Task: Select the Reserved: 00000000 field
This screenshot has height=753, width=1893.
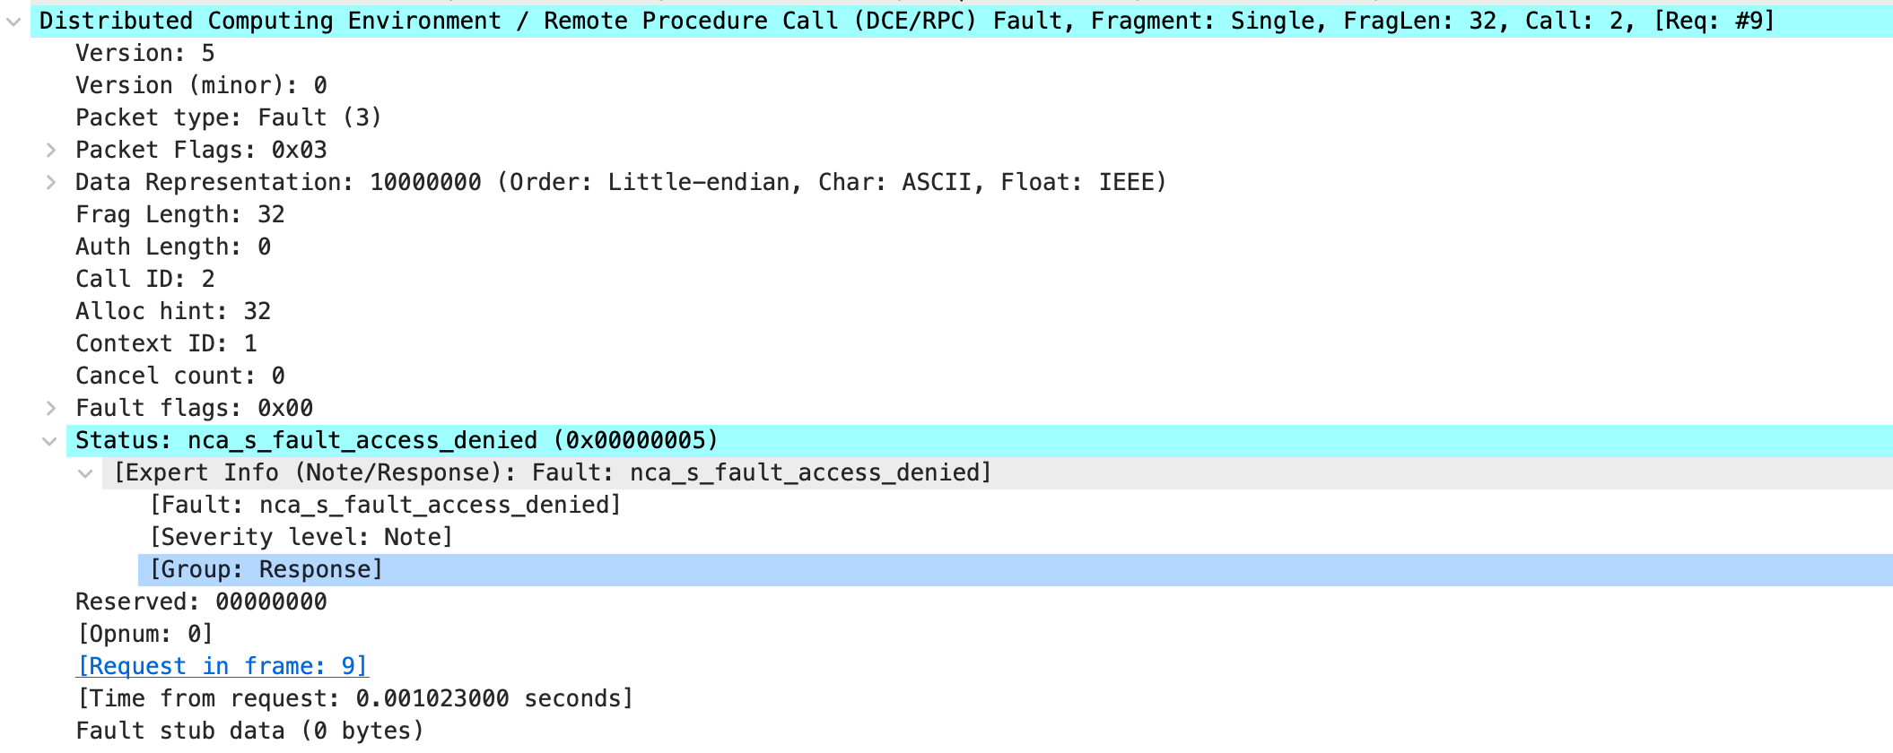Action: point(201,602)
